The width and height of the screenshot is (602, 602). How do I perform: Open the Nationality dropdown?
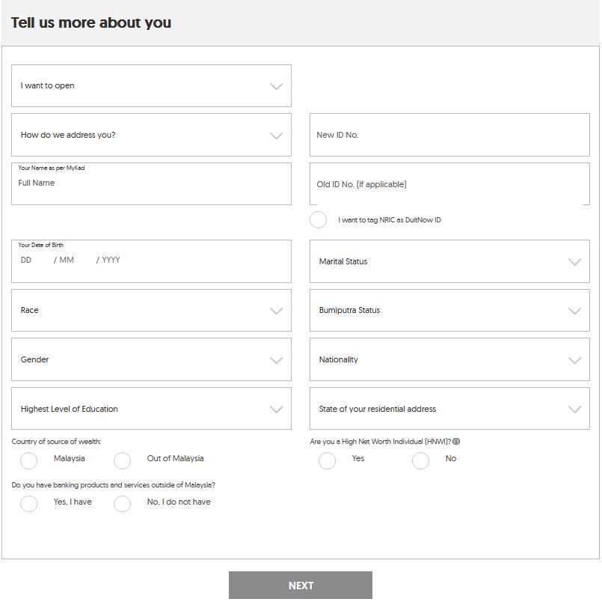[449, 360]
